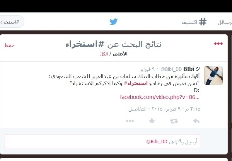
Task: Open the facebook.com/video.php link
Action: (160, 97)
